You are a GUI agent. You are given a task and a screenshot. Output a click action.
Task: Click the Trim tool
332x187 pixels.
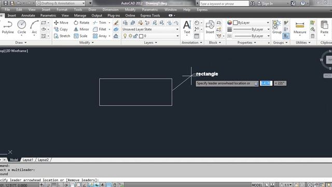[100, 23]
